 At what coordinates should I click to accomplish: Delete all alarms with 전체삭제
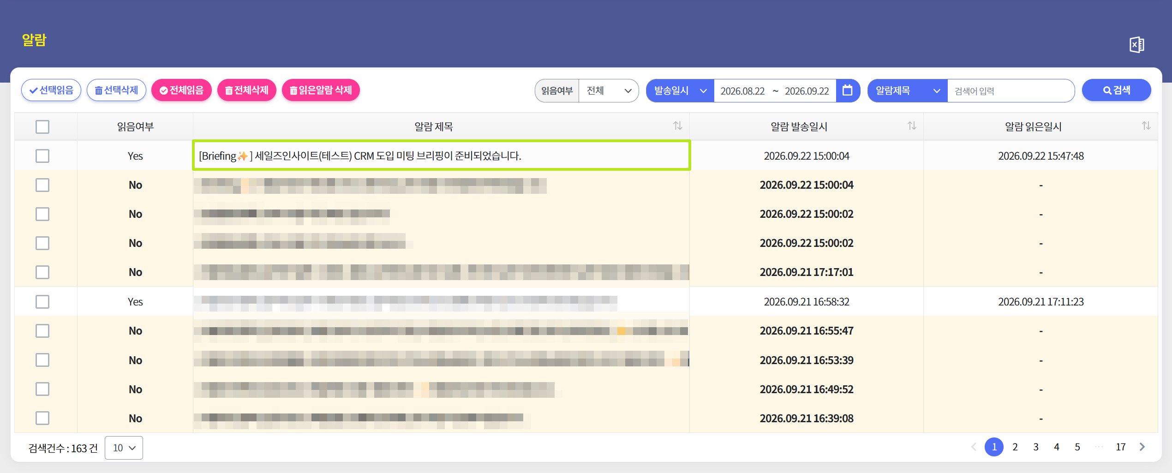click(x=246, y=90)
